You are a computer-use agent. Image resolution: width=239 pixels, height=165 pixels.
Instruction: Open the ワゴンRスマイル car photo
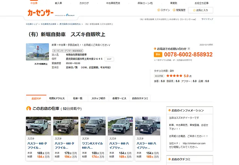pos(93,126)
